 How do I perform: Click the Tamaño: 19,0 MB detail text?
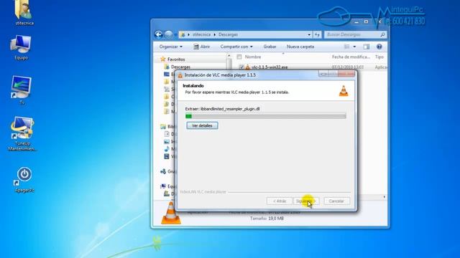pos(267,218)
